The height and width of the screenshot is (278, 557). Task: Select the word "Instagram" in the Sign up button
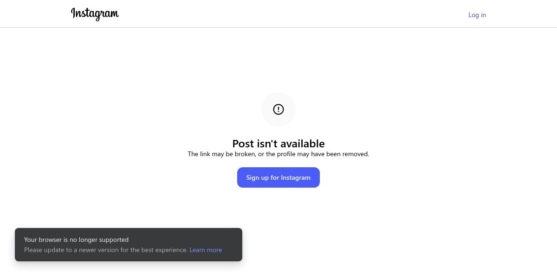[296, 177]
